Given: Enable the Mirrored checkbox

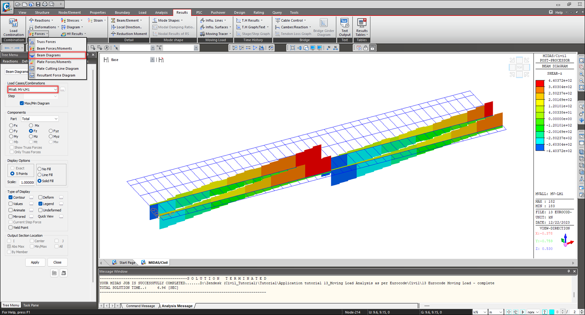Looking at the screenshot, I should (11, 216).
